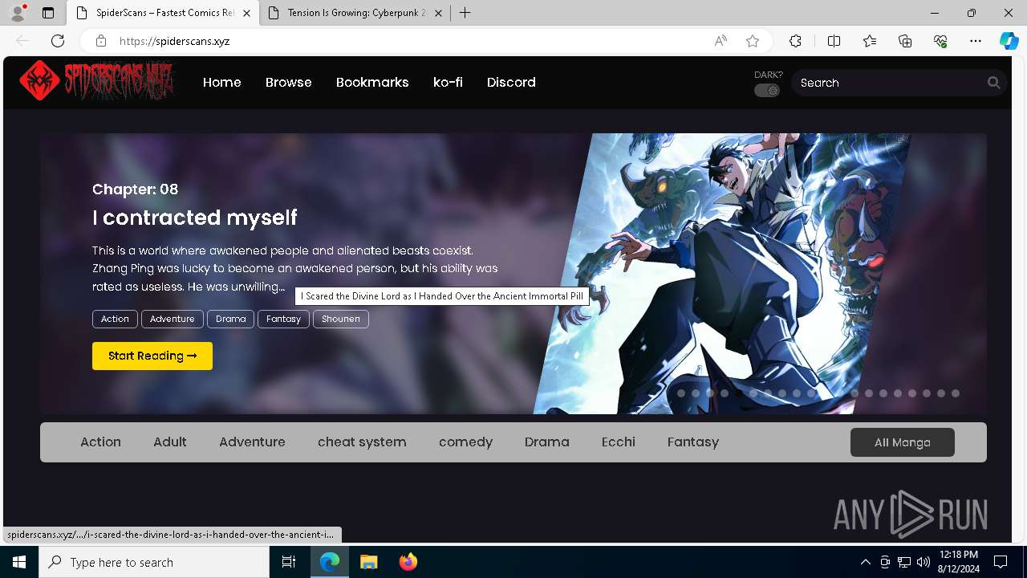1027x578 pixels.
Task: View site information lock icon
Action: (x=100, y=41)
